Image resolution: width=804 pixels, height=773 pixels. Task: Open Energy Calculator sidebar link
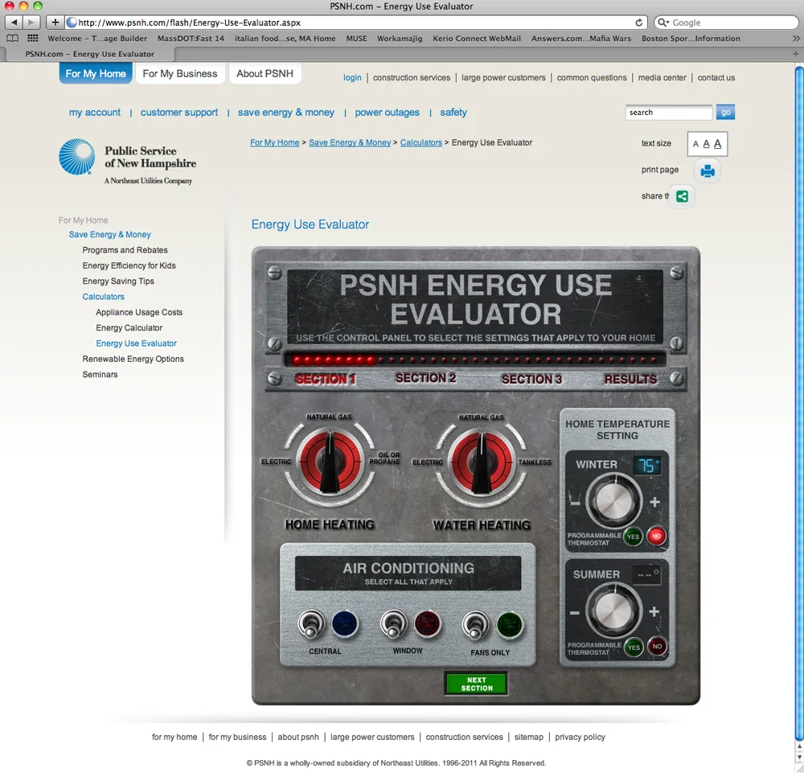click(129, 327)
